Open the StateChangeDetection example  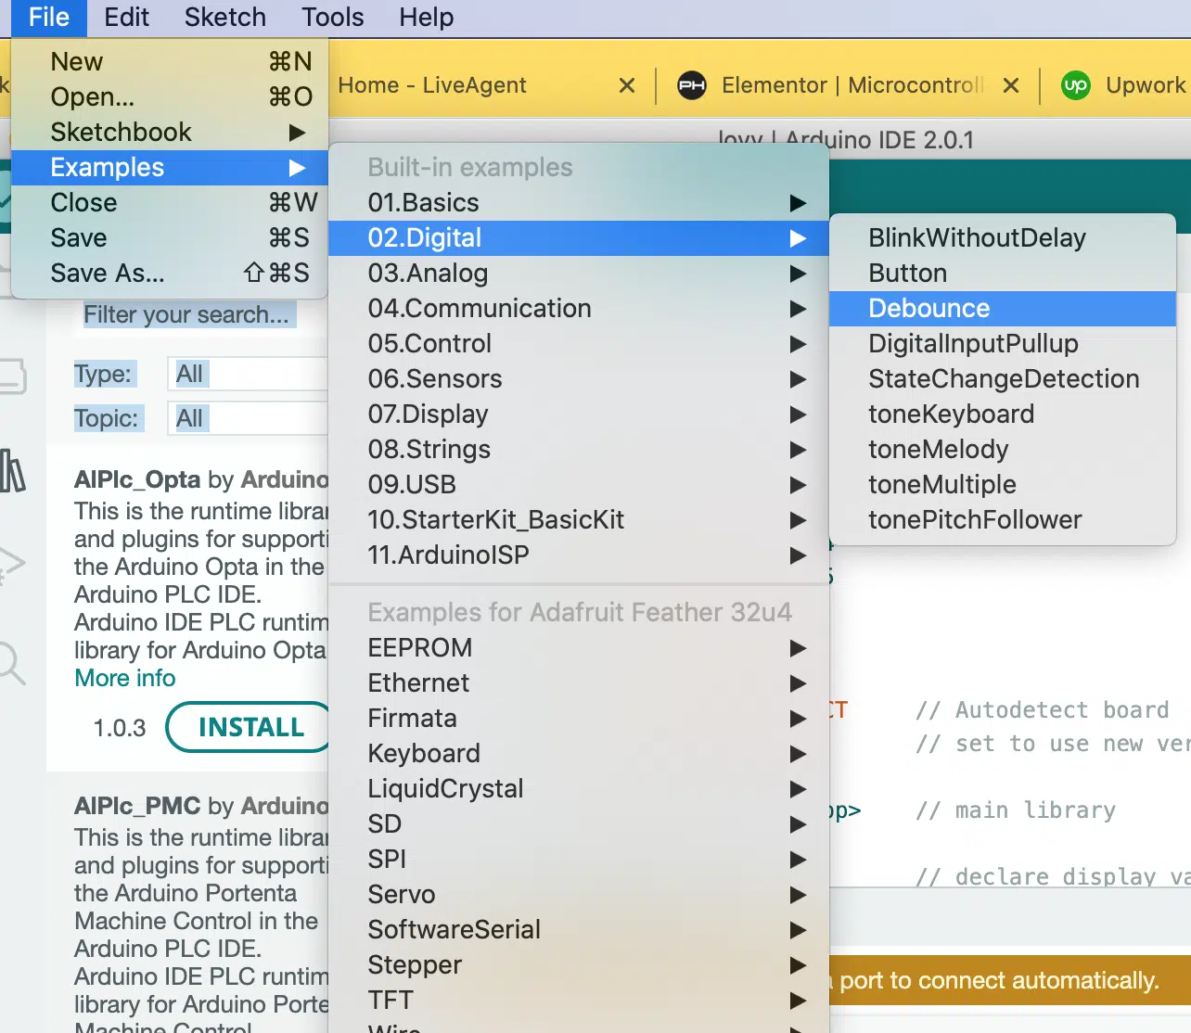1003,379
